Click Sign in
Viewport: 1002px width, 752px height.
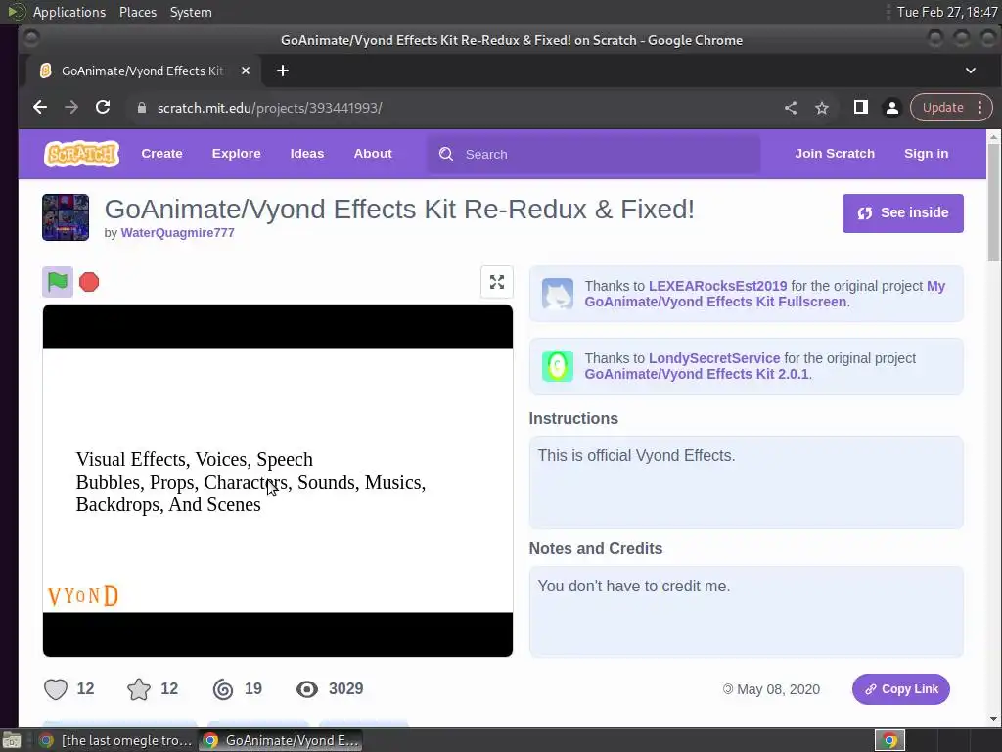point(926,154)
